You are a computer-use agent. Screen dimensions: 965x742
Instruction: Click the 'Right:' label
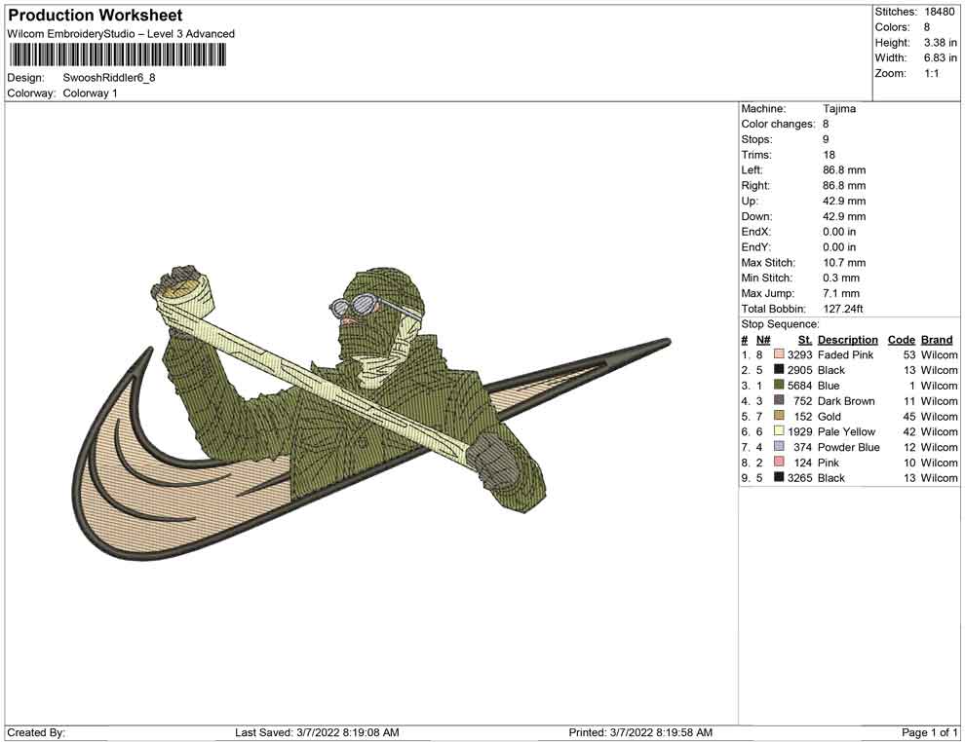tap(755, 186)
